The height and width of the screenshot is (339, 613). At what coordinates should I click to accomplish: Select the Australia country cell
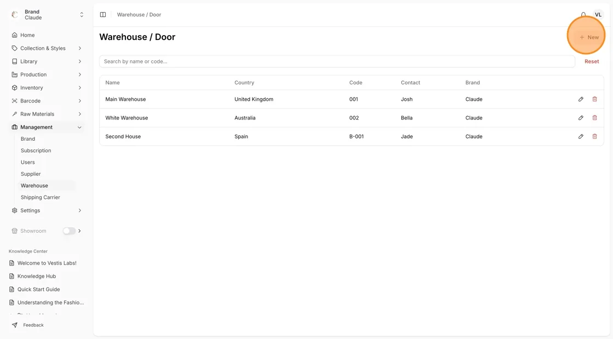pos(245,118)
